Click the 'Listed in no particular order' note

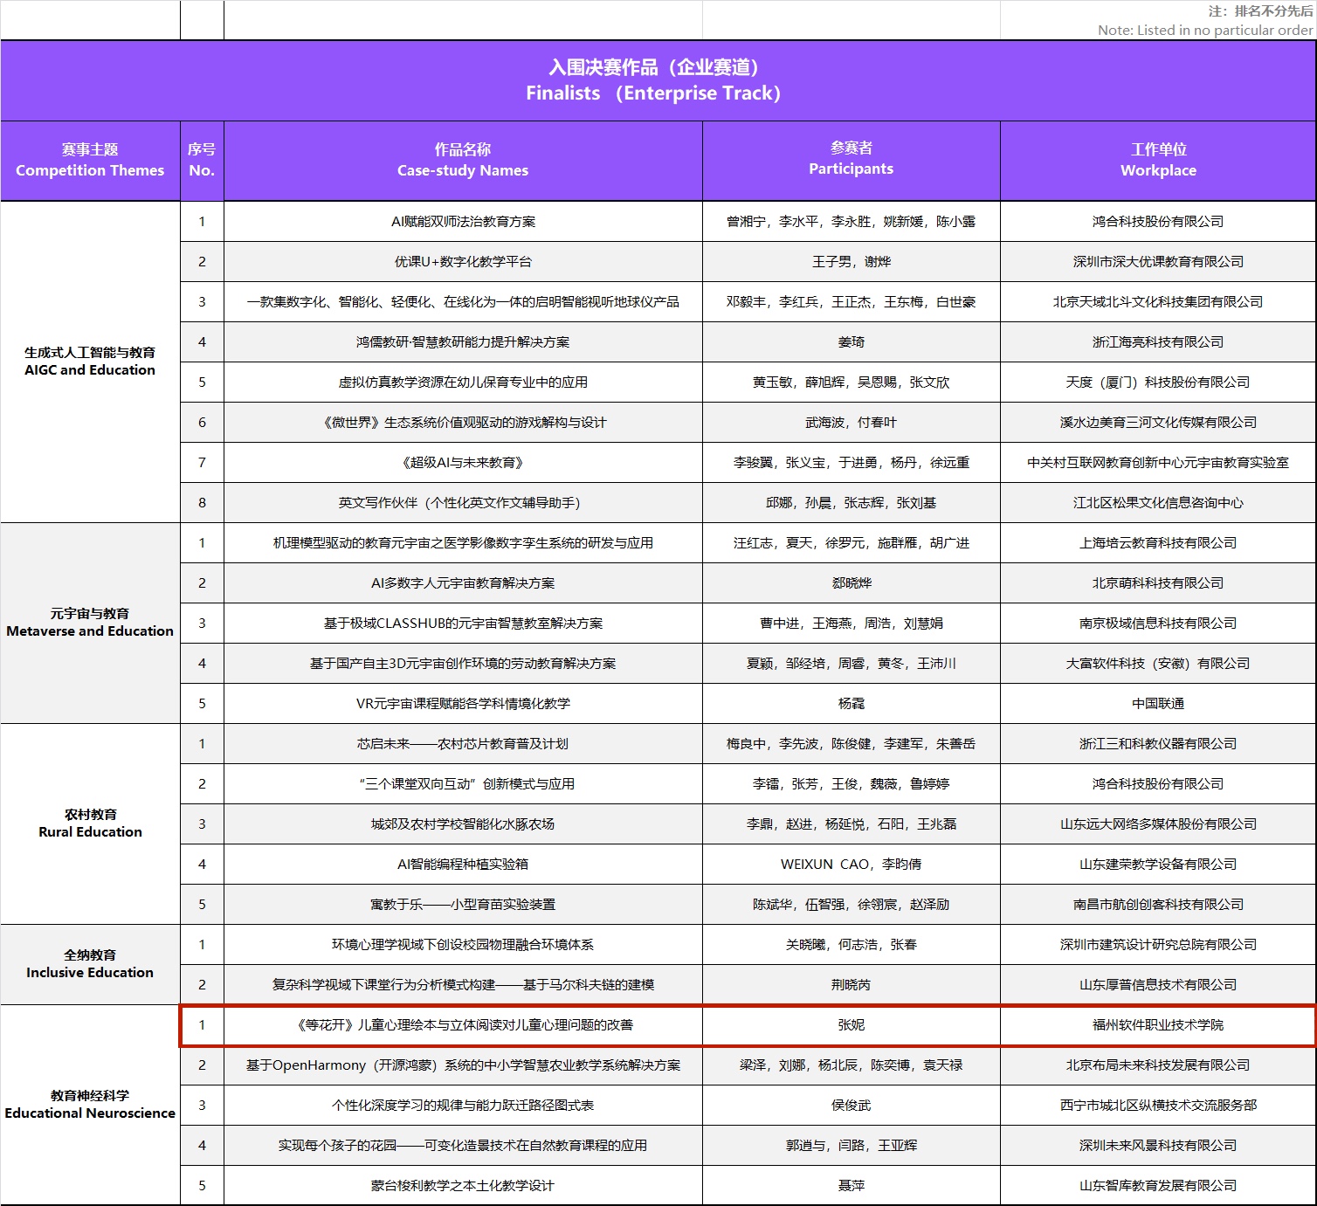pyautogui.click(x=1204, y=30)
